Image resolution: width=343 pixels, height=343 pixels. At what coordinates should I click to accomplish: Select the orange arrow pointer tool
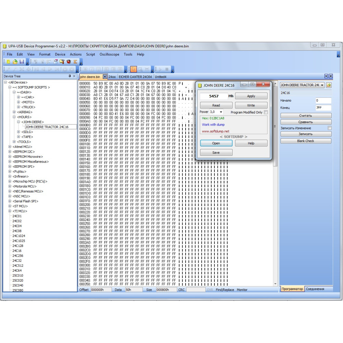pyautogui.click(x=133, y=69)
